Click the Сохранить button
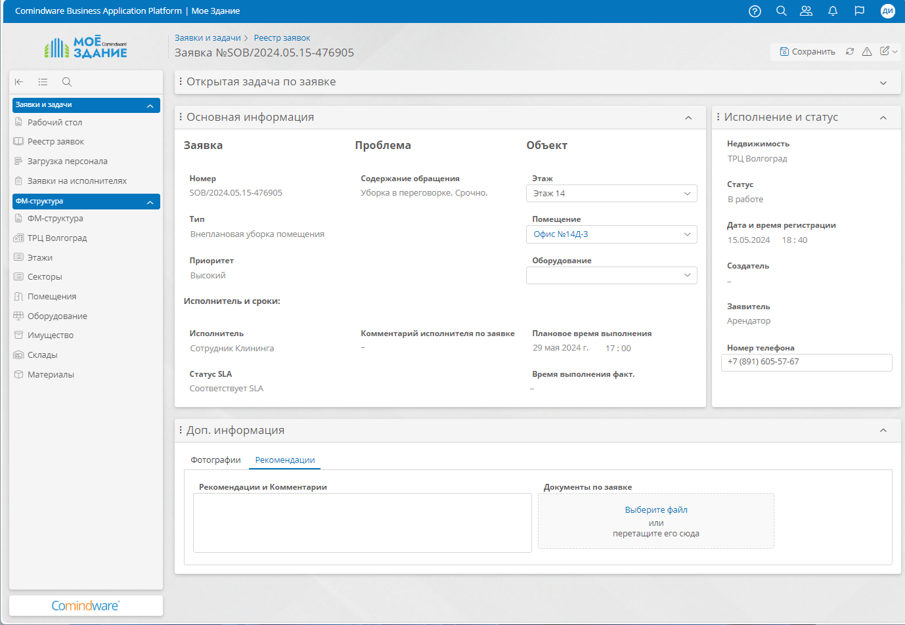The width and height of the screenshot is (905, 625). pos(807,51)
